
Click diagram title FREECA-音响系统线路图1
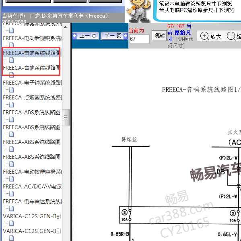[x=202, y=89]
